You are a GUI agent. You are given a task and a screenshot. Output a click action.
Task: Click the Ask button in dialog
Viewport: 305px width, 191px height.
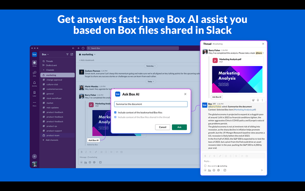pos(179,127)
